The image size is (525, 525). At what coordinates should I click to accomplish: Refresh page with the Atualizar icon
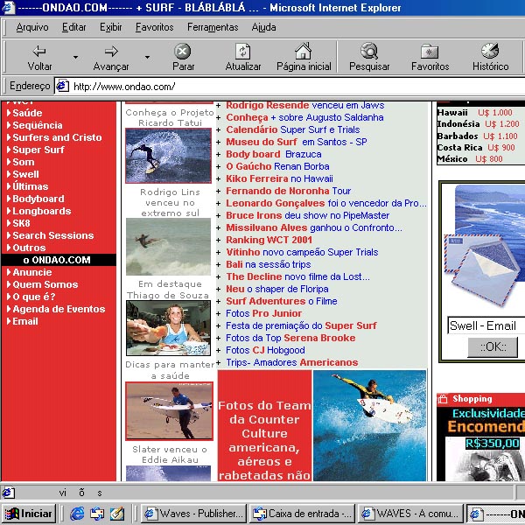[x=242, y=52]
